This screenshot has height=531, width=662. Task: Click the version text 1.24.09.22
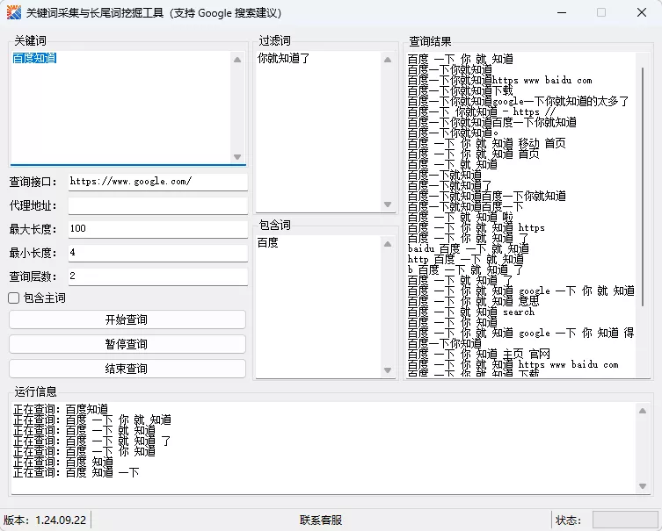[x=61, y=520]
